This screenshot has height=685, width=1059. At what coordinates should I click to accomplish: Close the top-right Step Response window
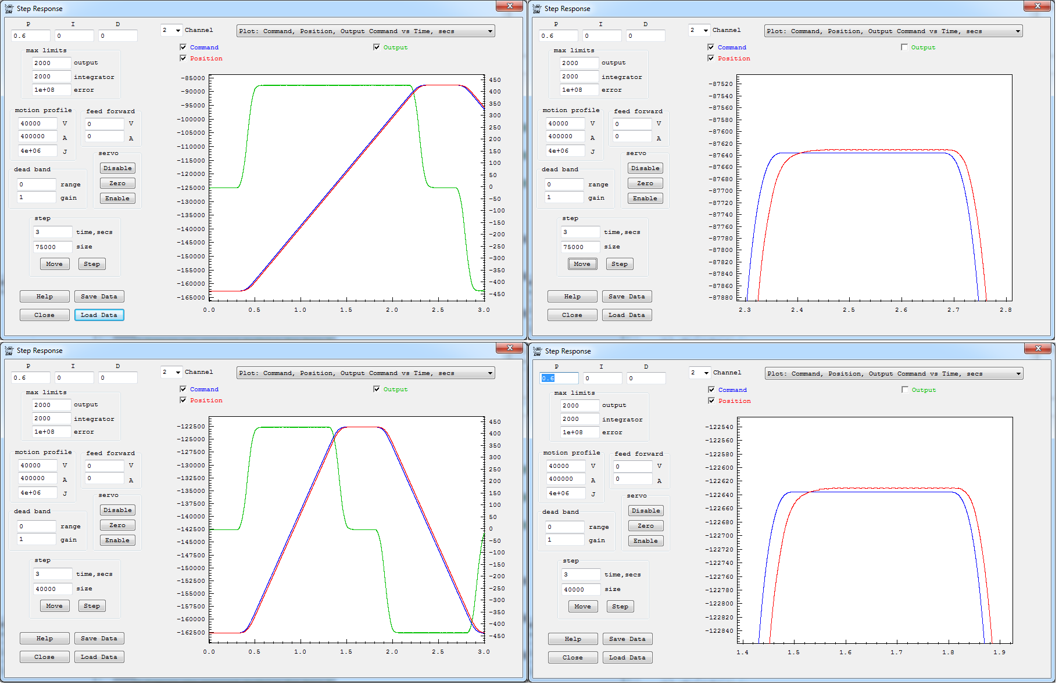(1037, 6)
